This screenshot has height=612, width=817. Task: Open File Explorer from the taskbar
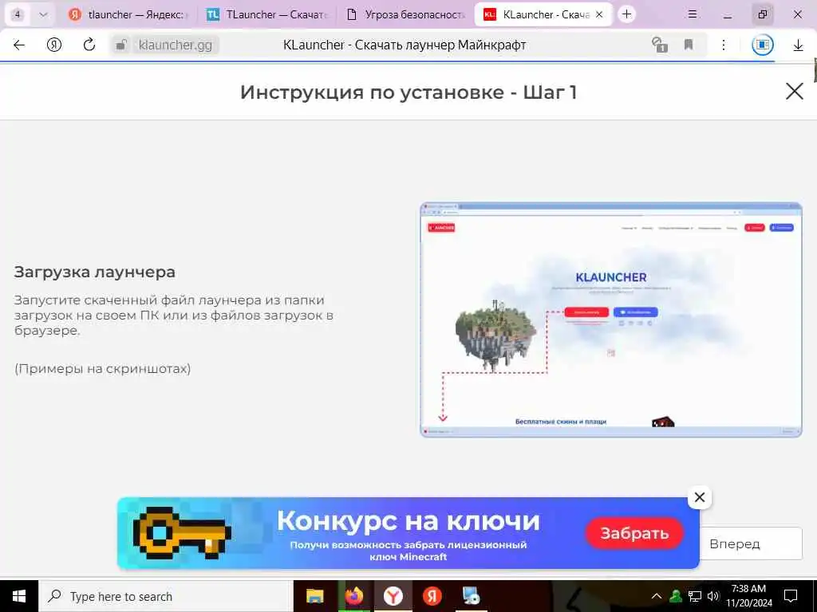point(314,596)
